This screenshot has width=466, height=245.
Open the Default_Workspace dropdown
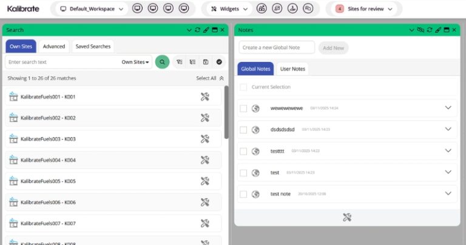tap(93, 9)
